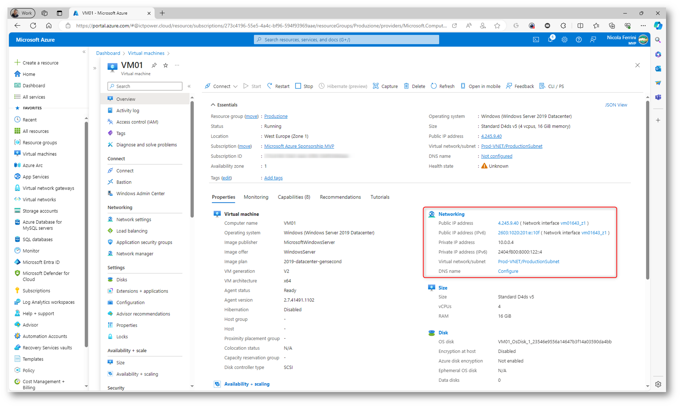Viewport: 681px width, 407px height.
Task: Open Prod-VNET/ProductionSubnet link in Essentials
Action: pyautogui.click(x=512, y=146)
